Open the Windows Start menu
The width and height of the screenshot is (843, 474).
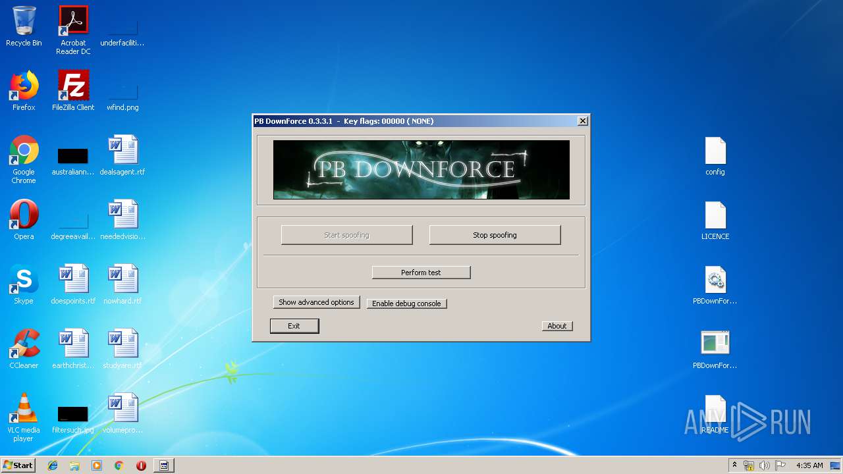point(18,465)
